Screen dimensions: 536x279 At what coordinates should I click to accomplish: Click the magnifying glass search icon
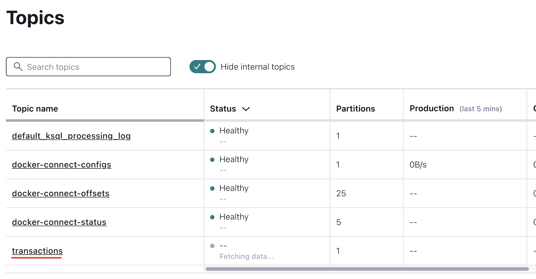18,67
